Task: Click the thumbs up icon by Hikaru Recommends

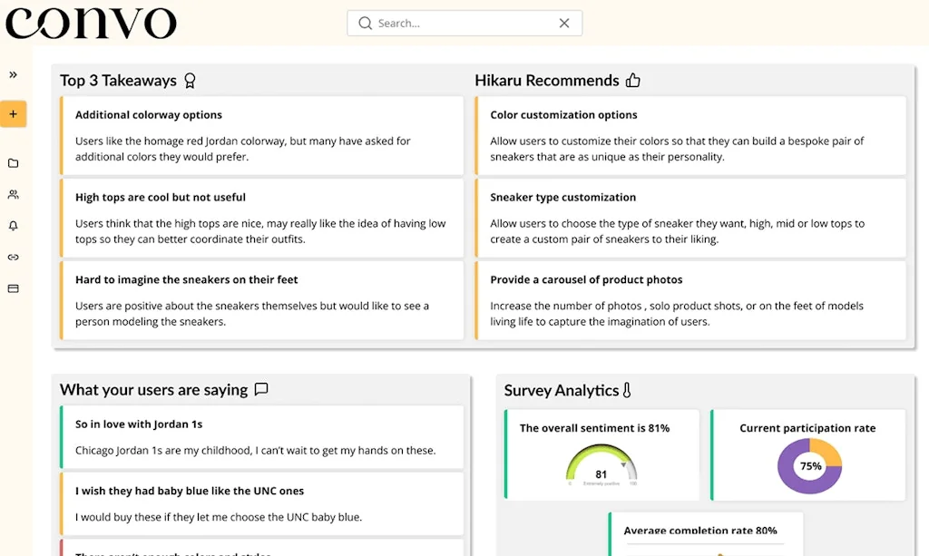Action: coord(633,81)
